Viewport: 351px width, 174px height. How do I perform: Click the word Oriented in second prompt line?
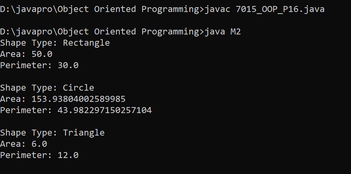(115, 32)
